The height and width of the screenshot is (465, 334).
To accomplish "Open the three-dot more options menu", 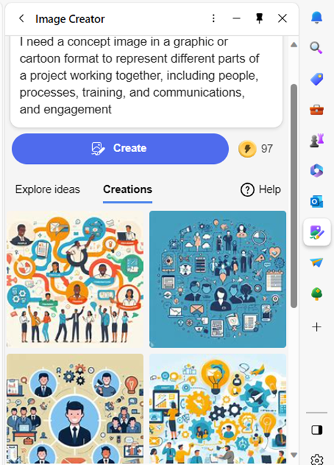I will pyautogui.click(x=214, y=18).
